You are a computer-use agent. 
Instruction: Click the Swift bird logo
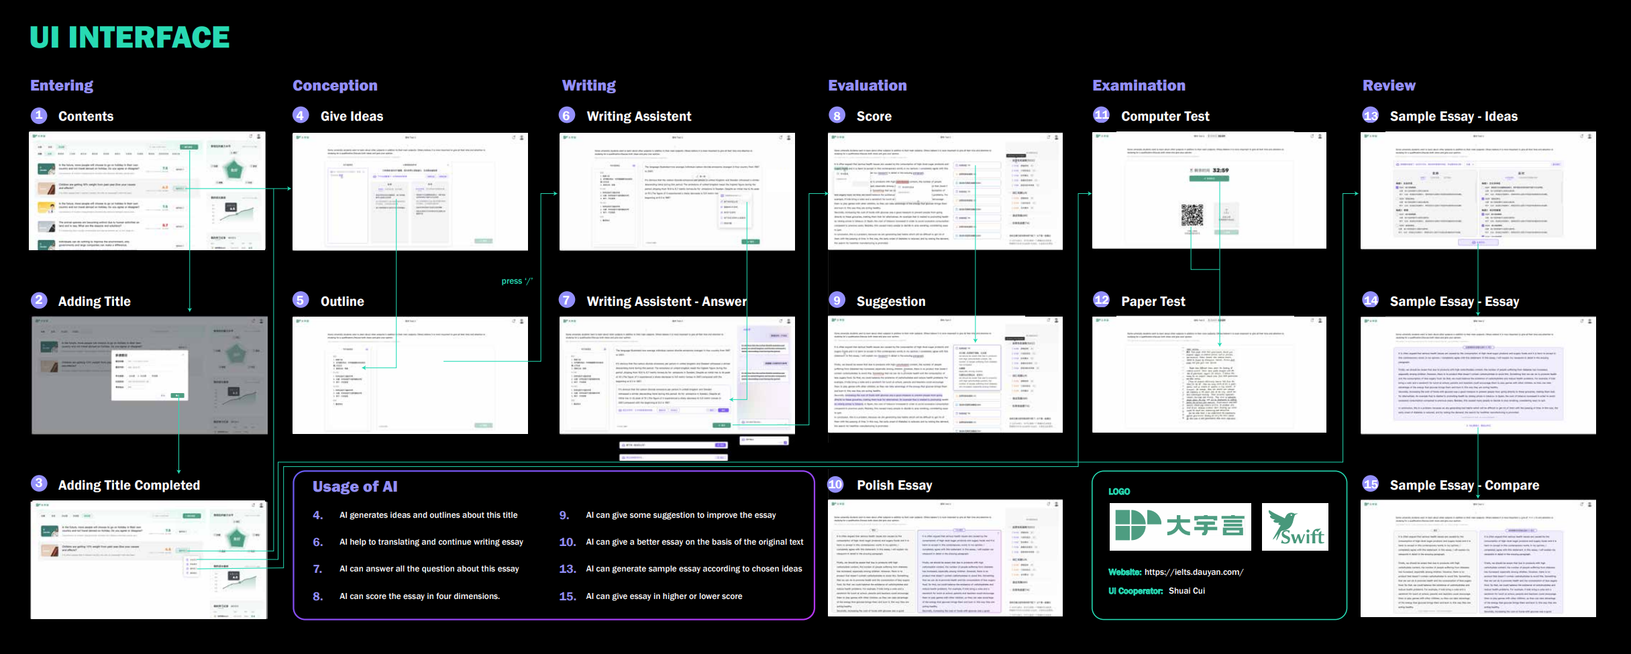point(1294,527)
